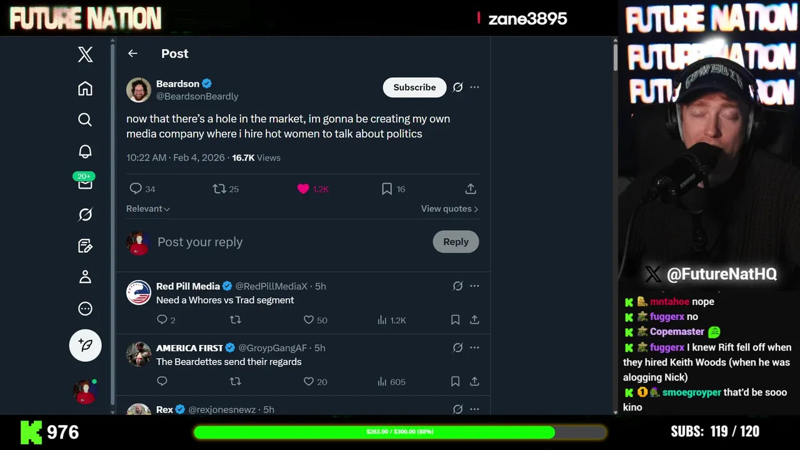Open Grok from the sidebar

tap(85, 215)
